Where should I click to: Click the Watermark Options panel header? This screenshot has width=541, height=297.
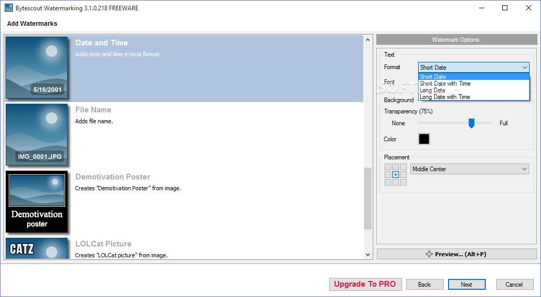pos(456,40)
